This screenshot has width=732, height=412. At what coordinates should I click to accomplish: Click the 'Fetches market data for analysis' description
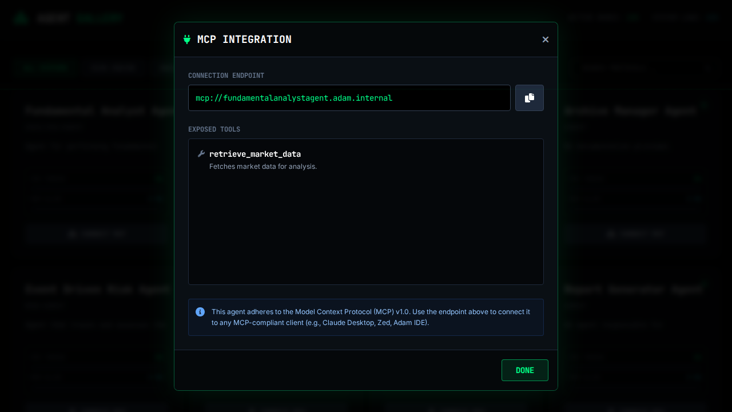(263, 167)
